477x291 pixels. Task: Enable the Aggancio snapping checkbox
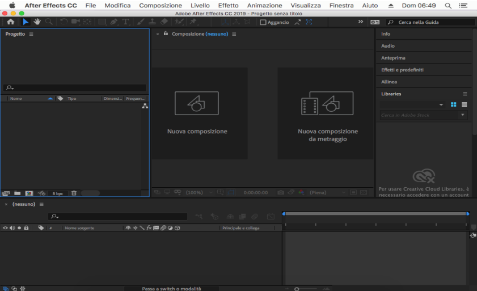tap(263, 22)
